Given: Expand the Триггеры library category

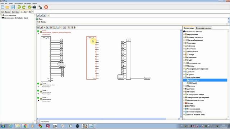Looking at the screenshot, I should [x=184, y=43].
